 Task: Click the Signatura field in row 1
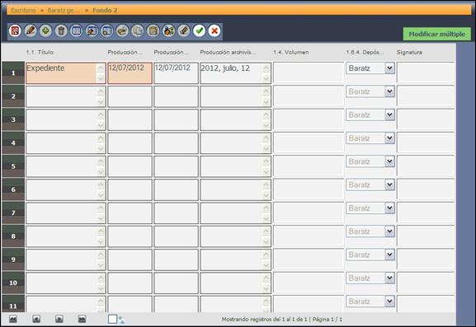[426, 72]
